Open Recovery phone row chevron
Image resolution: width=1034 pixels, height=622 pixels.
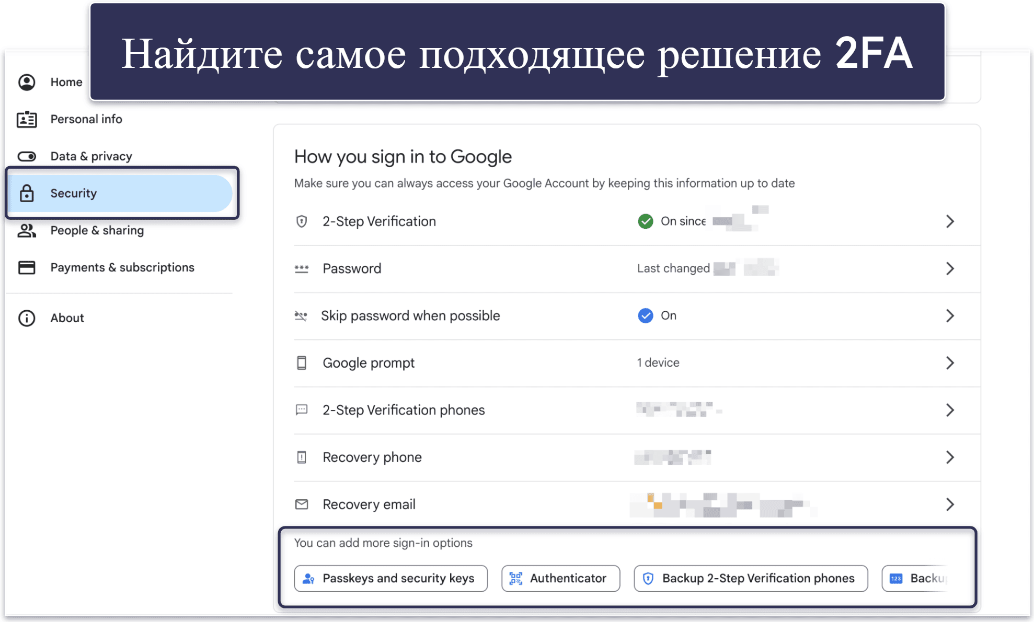pos(950,457)
